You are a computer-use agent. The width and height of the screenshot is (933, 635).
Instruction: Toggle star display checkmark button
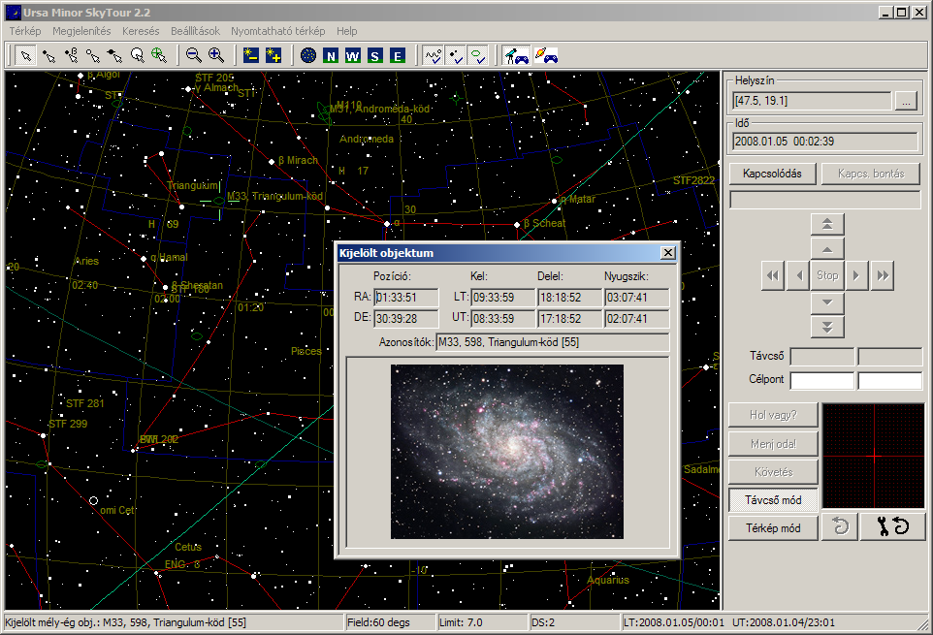click(x=456, y=55)
